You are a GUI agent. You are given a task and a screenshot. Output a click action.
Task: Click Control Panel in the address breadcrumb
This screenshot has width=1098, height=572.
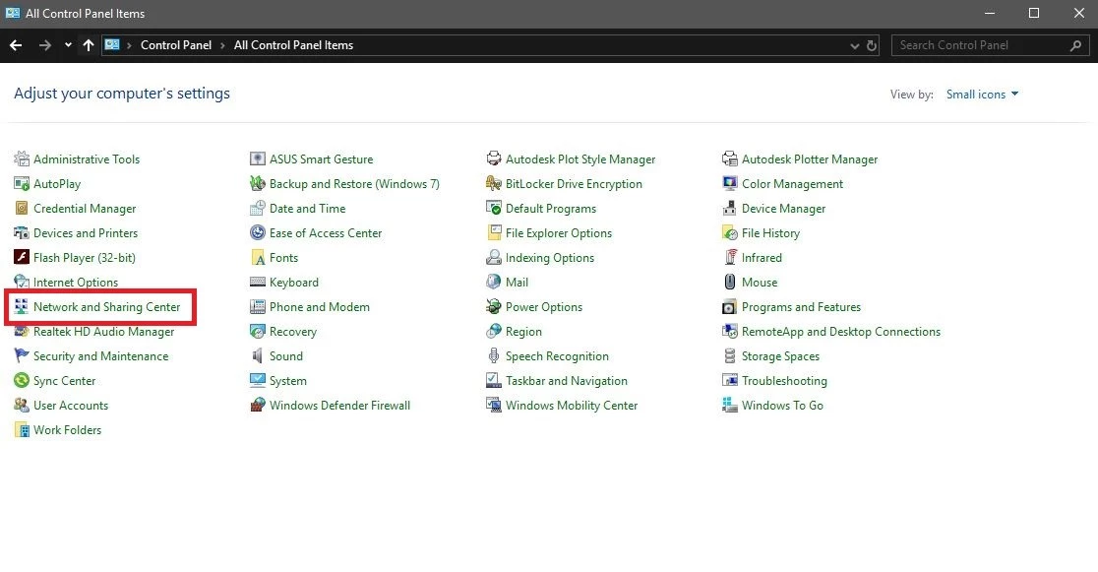(x=176, y=45)
